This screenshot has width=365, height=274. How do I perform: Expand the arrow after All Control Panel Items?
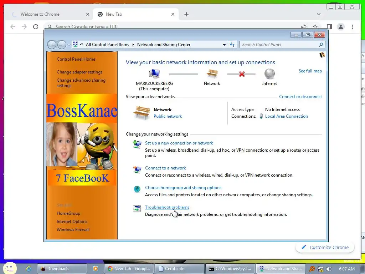click(x=133, y=45)
